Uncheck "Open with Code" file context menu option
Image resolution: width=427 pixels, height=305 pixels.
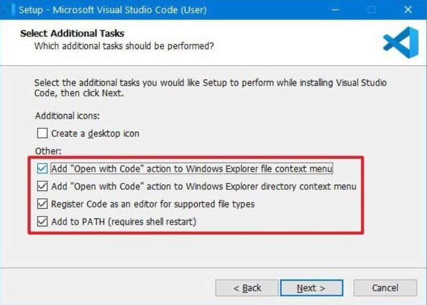pos(42,169)
